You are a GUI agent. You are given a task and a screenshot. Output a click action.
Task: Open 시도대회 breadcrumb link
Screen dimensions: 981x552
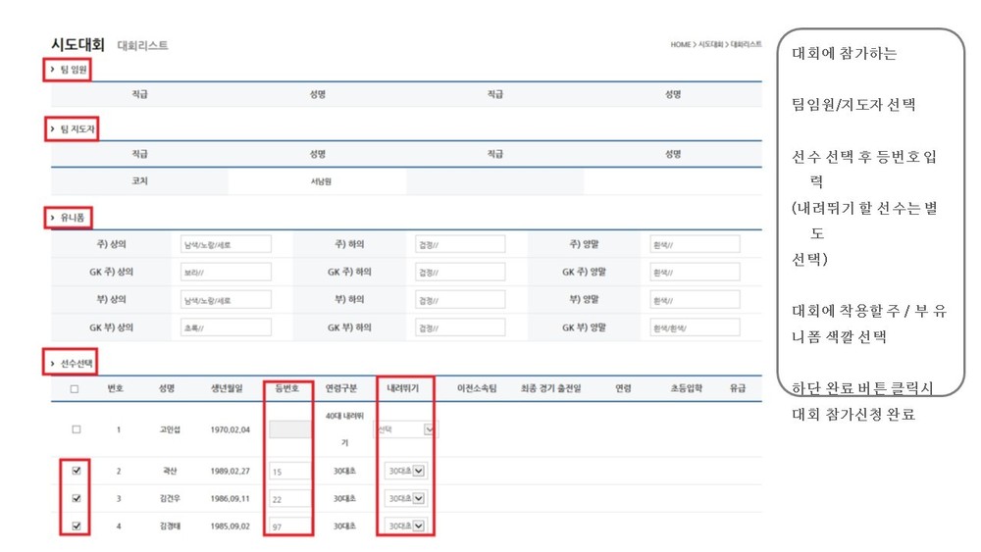710,45
